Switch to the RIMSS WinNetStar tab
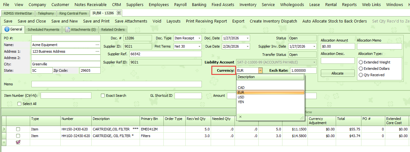Viewport: 410px width, 152px height. pos(18,13)
